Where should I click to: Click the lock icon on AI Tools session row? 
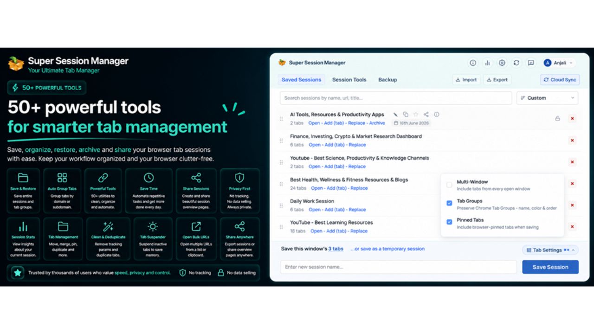(x=557, y=119)
